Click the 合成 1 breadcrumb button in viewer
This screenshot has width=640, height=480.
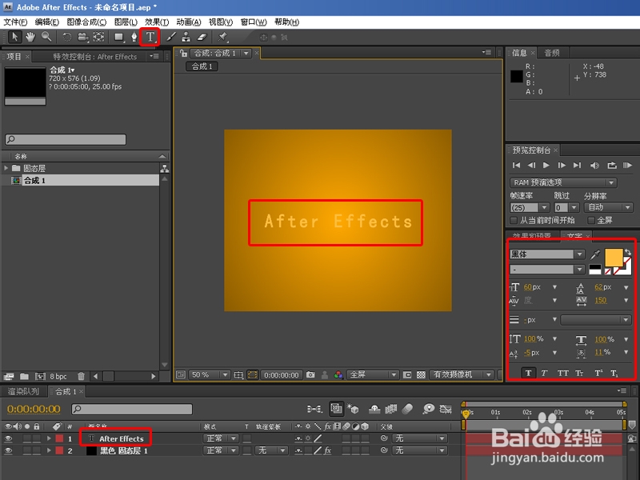[x=202, y=66]
